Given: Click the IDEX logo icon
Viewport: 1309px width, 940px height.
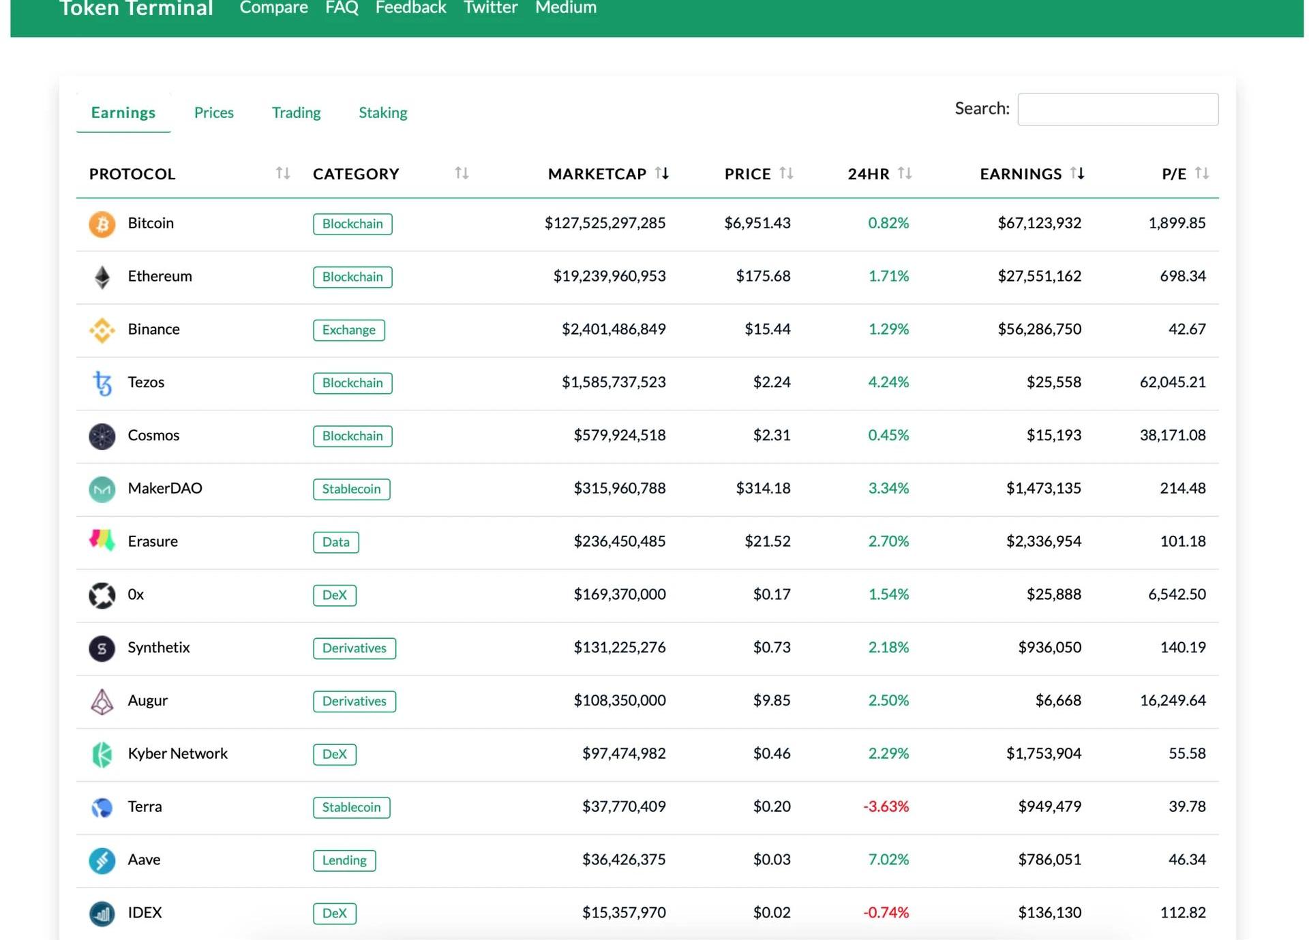Looking at the screenshot, I should pos(102,913).
